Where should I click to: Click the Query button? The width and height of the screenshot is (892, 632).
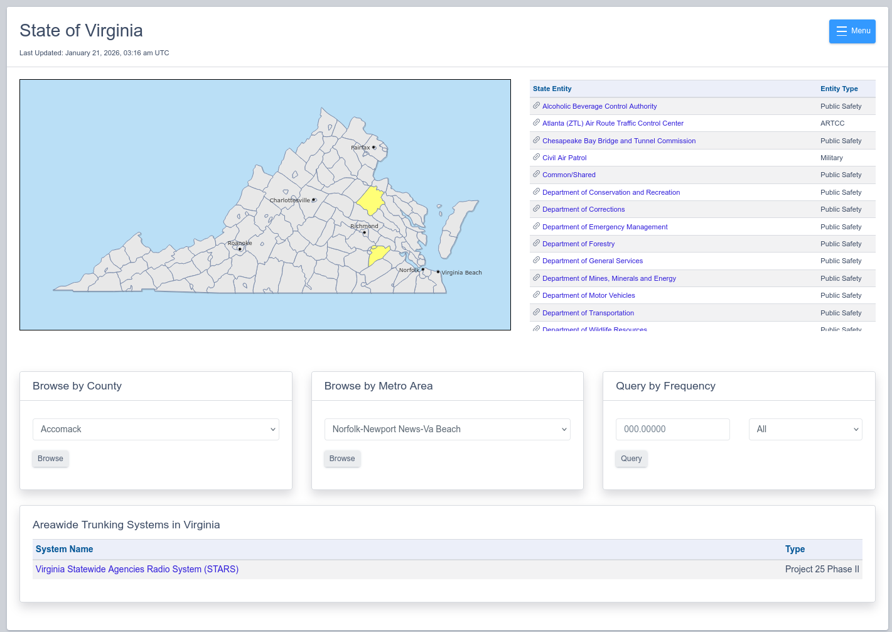(x=631, y=459)
